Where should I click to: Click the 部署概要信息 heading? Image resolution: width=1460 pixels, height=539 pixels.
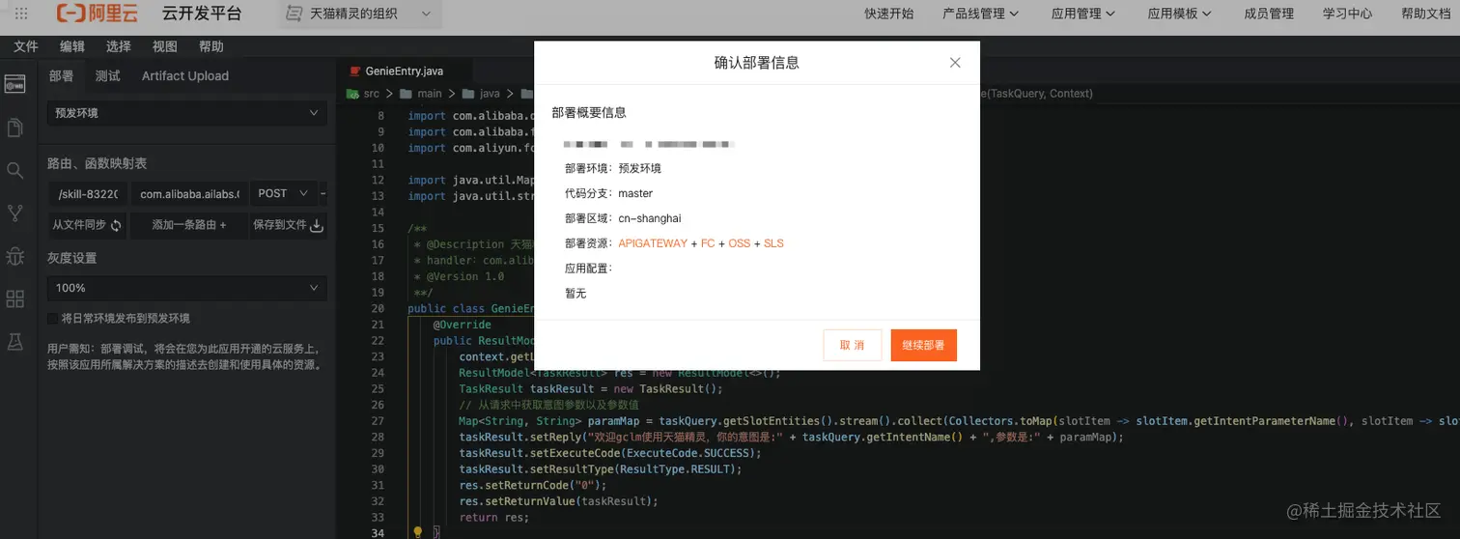coord(589,112)
